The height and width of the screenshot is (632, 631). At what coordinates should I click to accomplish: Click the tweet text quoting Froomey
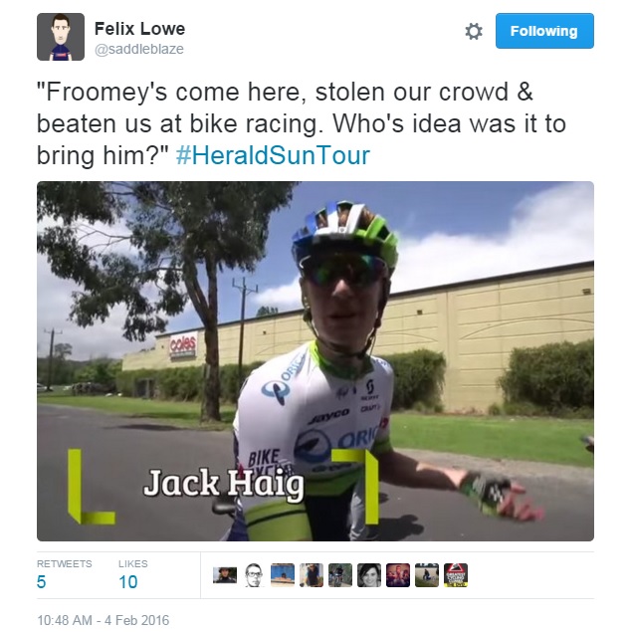coord(302,123)
